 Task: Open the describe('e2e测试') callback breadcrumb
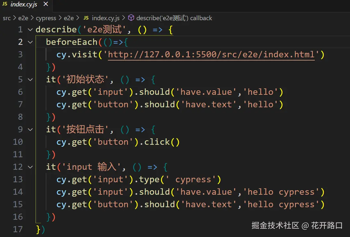click(174, 18)
